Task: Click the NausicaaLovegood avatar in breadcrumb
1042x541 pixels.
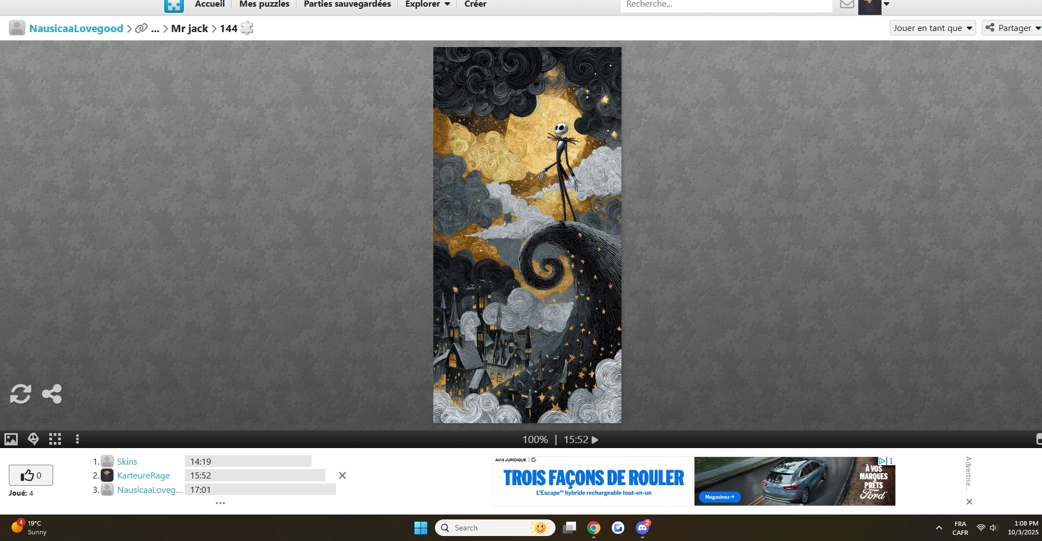Action: (x=17, y=28)
